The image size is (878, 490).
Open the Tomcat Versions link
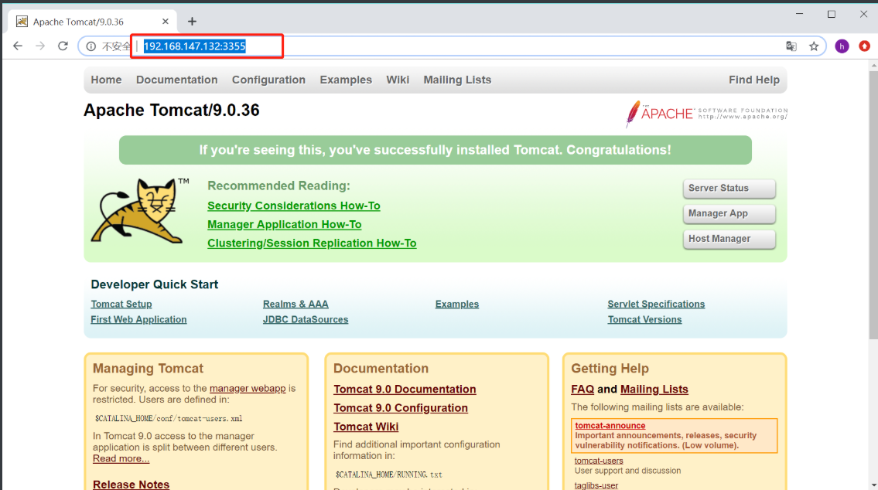[644, 319]
